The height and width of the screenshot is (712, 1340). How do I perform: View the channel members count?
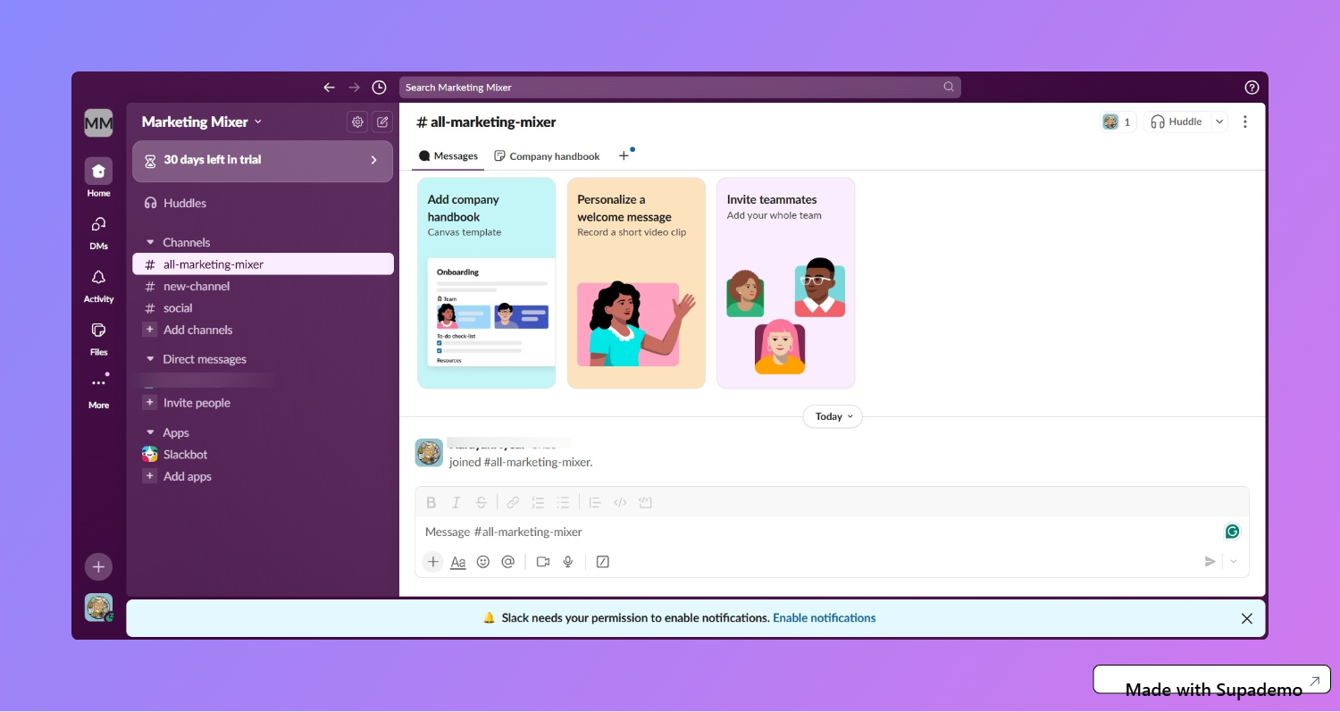[1118, 121]
